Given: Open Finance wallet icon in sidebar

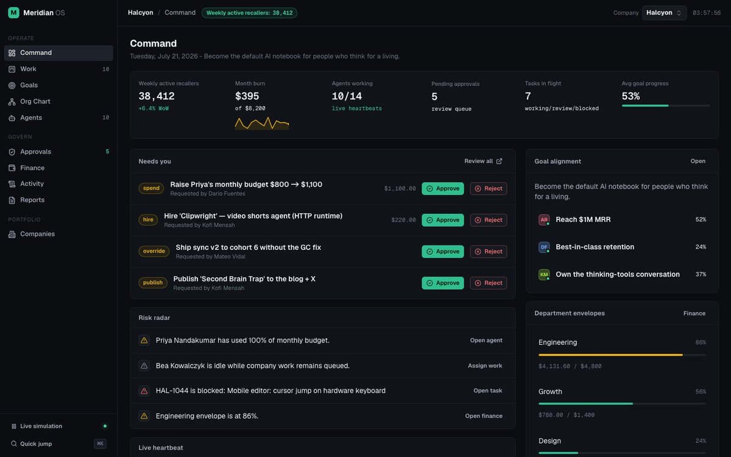Looking at the screenshot, I should [x=12, y=168].
